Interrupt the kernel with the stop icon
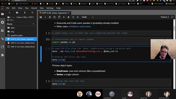The image size is (176, 99). point(68,17)
